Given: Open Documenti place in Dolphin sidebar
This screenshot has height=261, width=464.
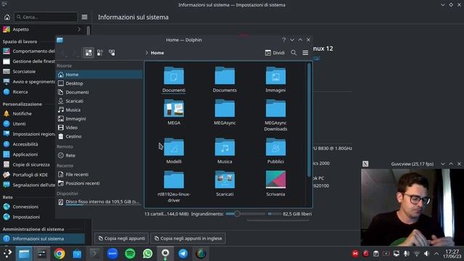Looking at the screenshot, I should [99, 92].
